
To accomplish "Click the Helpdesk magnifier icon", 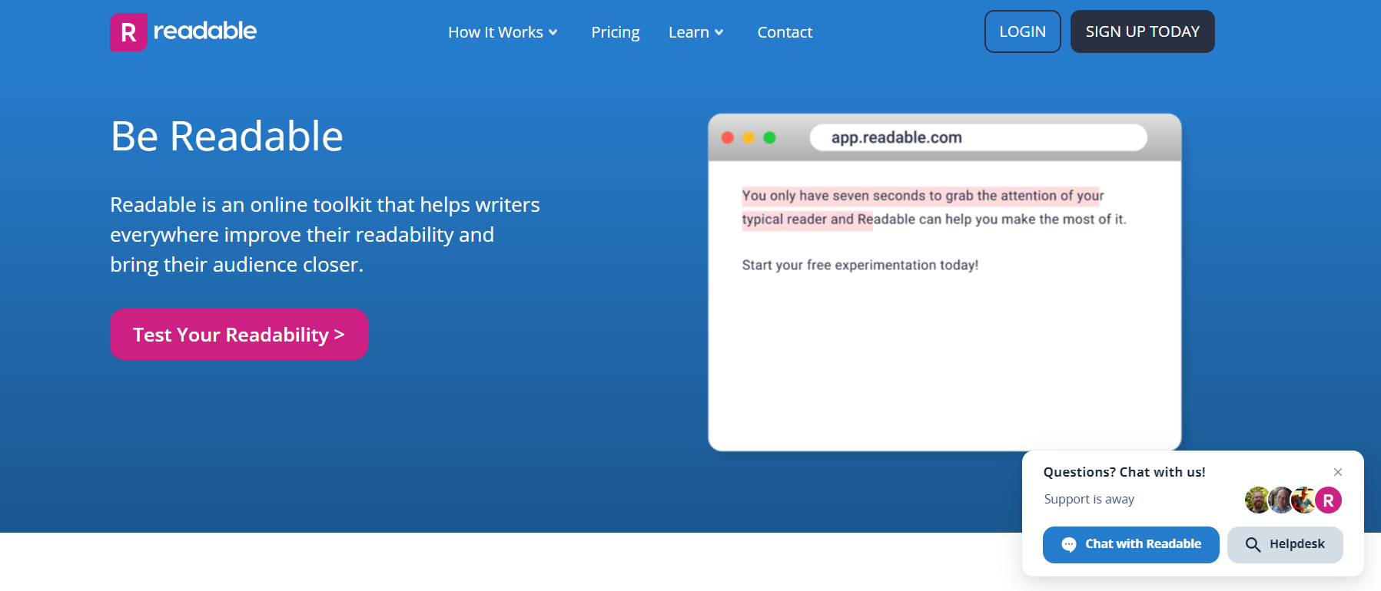I will (x=1253, y=544).
